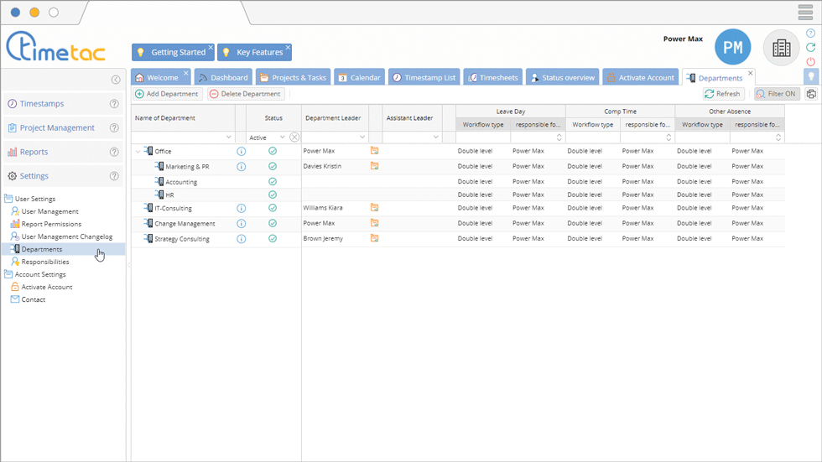
Task: Click the Leave Day workflow type filter field
Action: [x=483, y=138]
